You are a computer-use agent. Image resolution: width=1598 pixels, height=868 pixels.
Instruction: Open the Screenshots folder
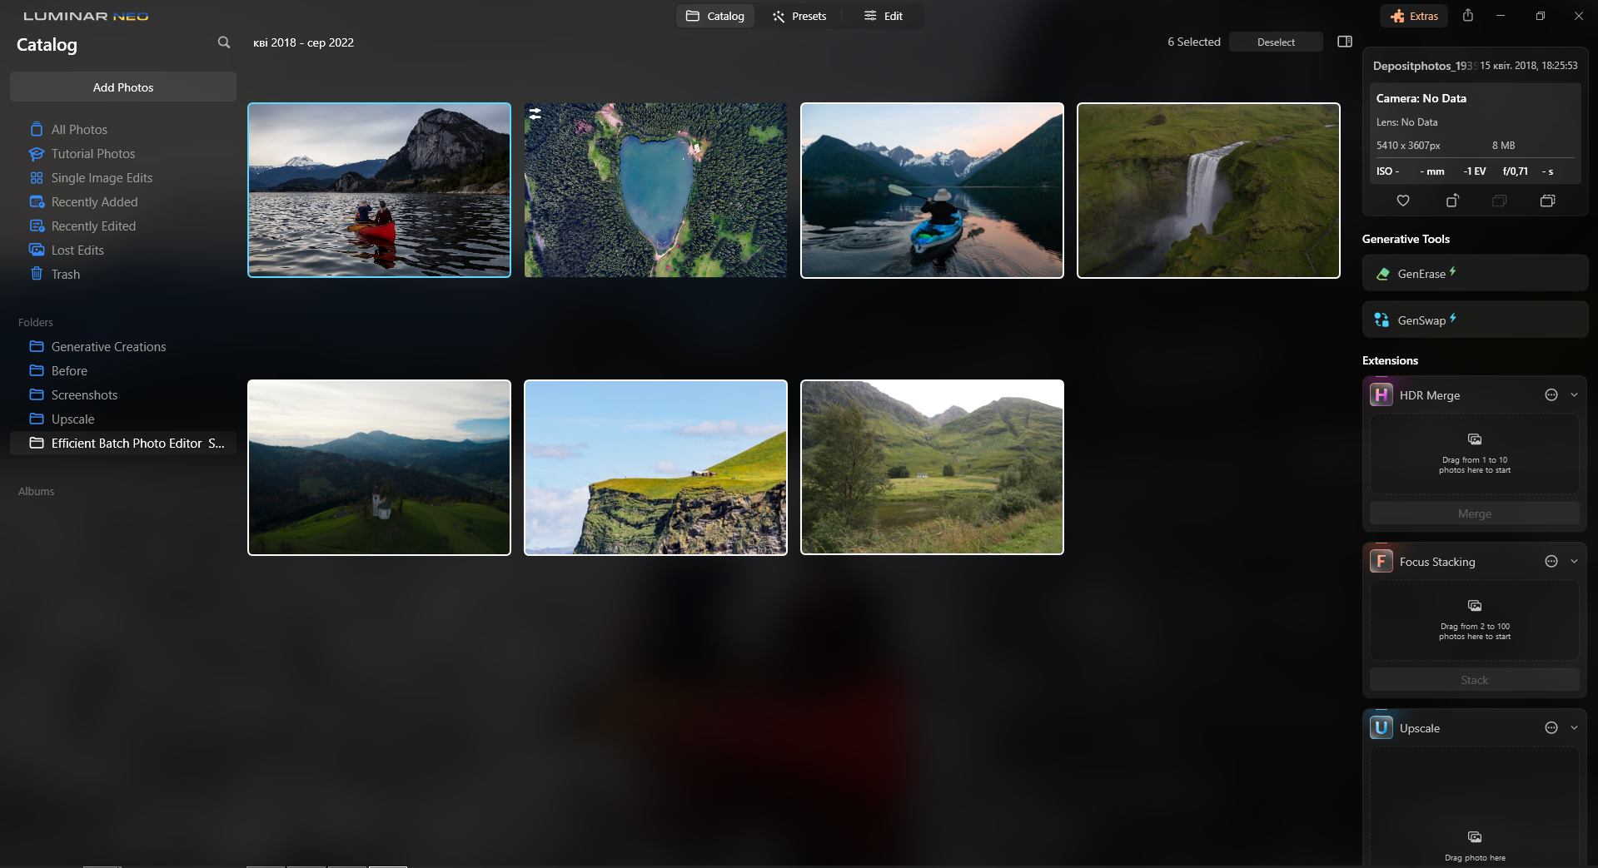point(84,395)
